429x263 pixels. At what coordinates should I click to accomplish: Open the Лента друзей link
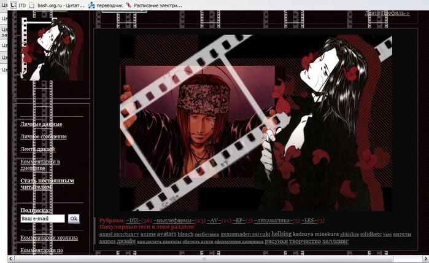[38, 149]
